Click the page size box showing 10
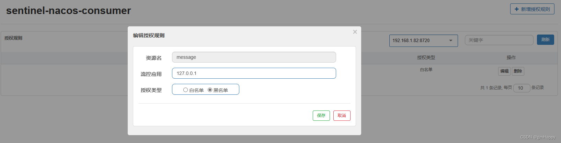The height and width of the screenshot is (143, 561). 522,88
